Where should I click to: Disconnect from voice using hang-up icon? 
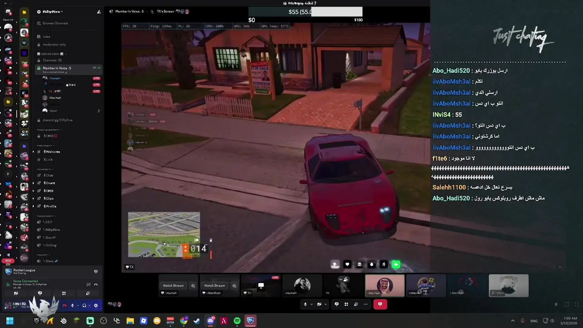click(96, 284)
